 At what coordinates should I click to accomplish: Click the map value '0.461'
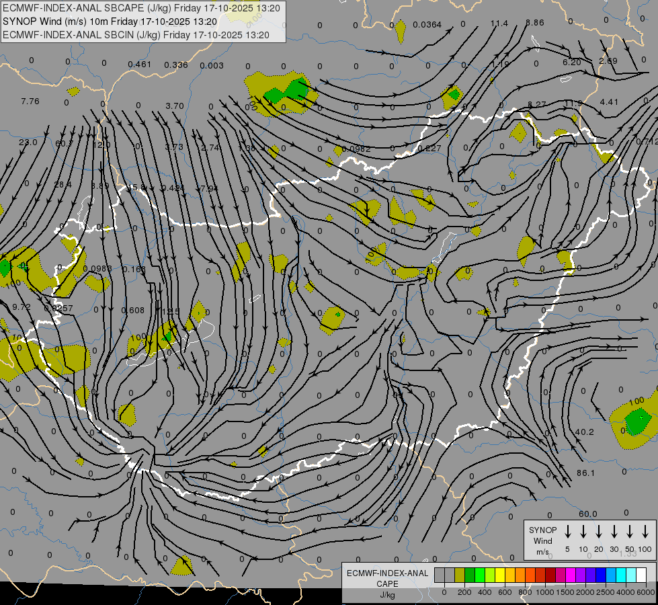(139, 65)
